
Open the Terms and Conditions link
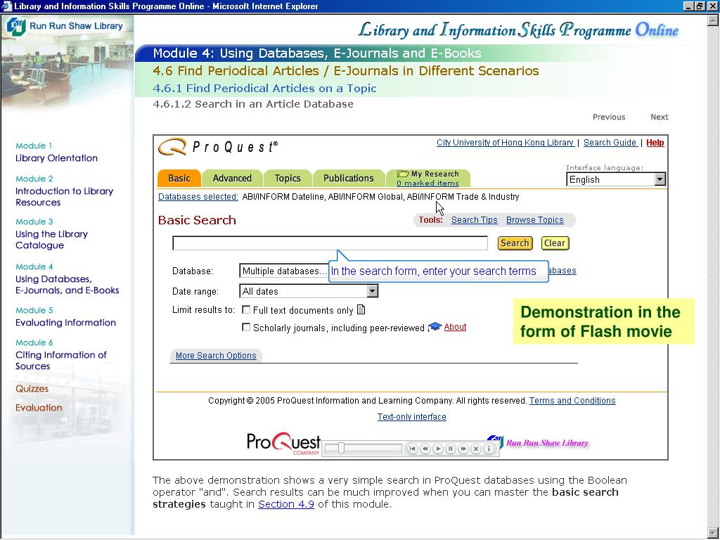[x=572, y=400]
